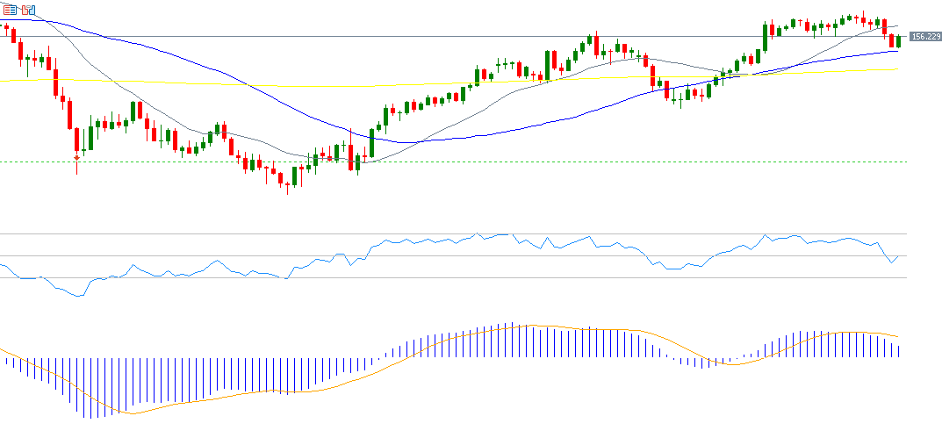The image size is (942, 445).
Task: Click the lowest candle on the price chart
Action: pos(286,185)
